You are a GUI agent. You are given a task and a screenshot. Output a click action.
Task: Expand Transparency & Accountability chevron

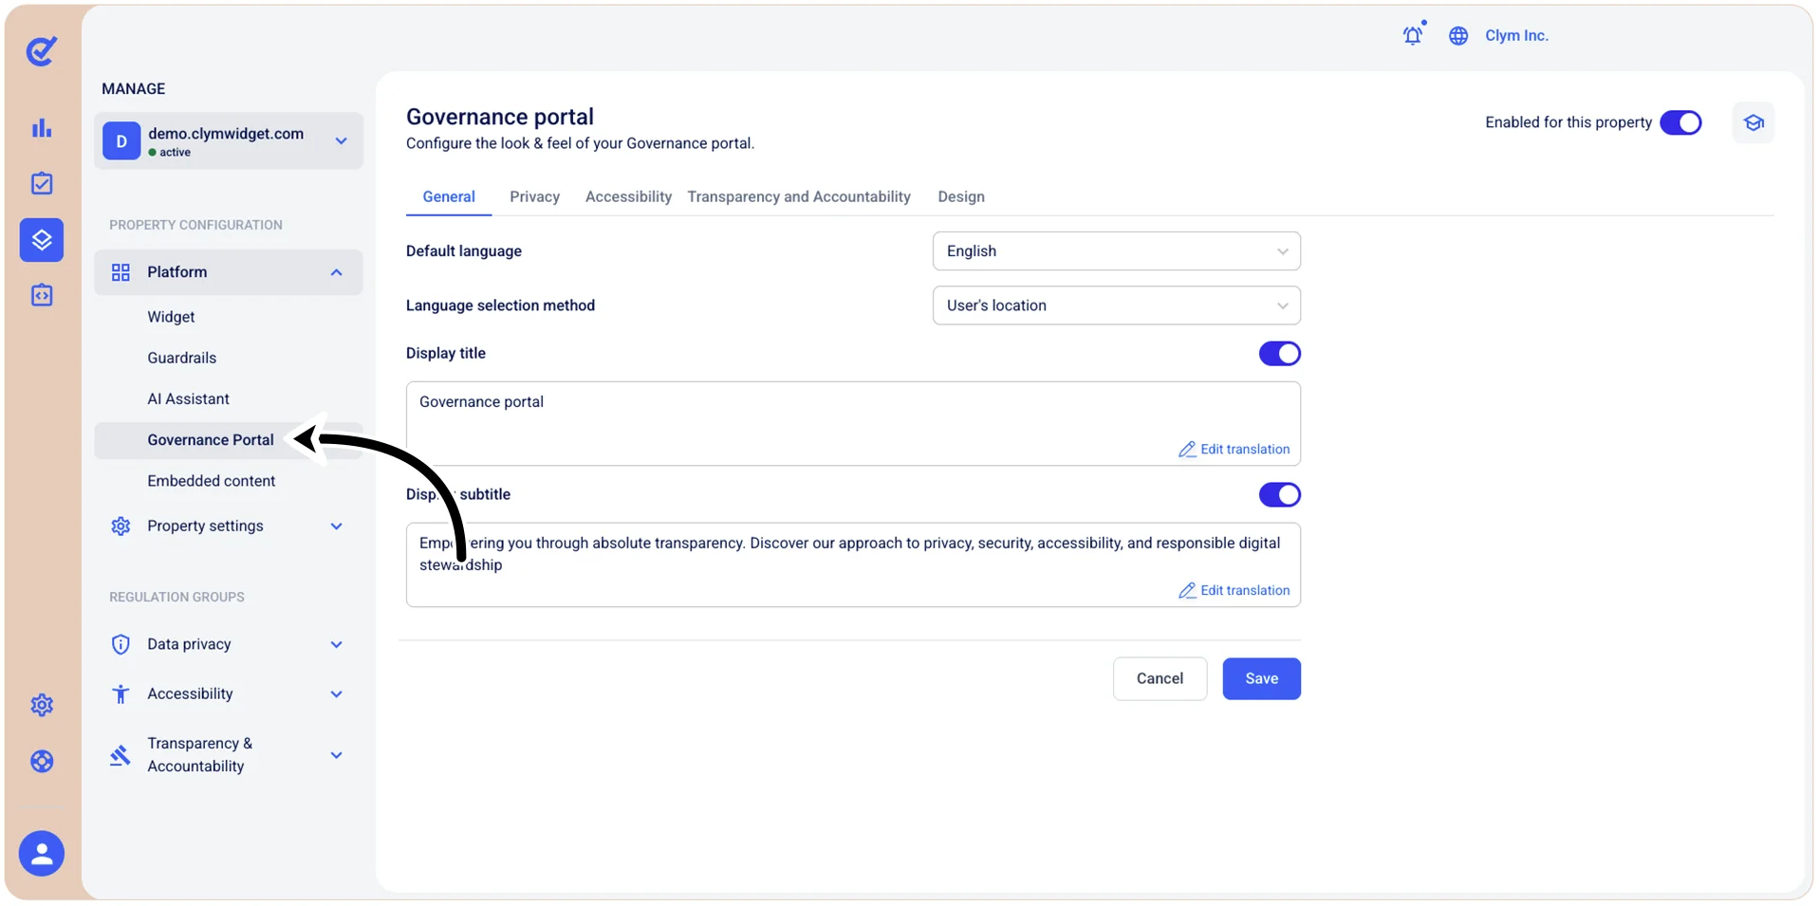coord(336,756)
